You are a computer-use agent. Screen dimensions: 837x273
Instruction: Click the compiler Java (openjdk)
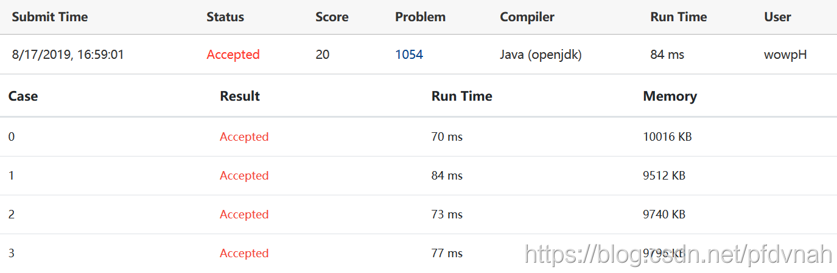[x=541, y=55]
